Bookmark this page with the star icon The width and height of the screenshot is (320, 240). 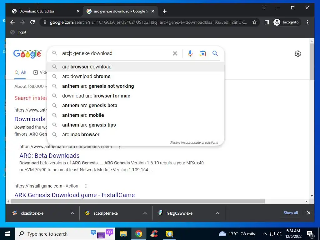coord(254,22)
